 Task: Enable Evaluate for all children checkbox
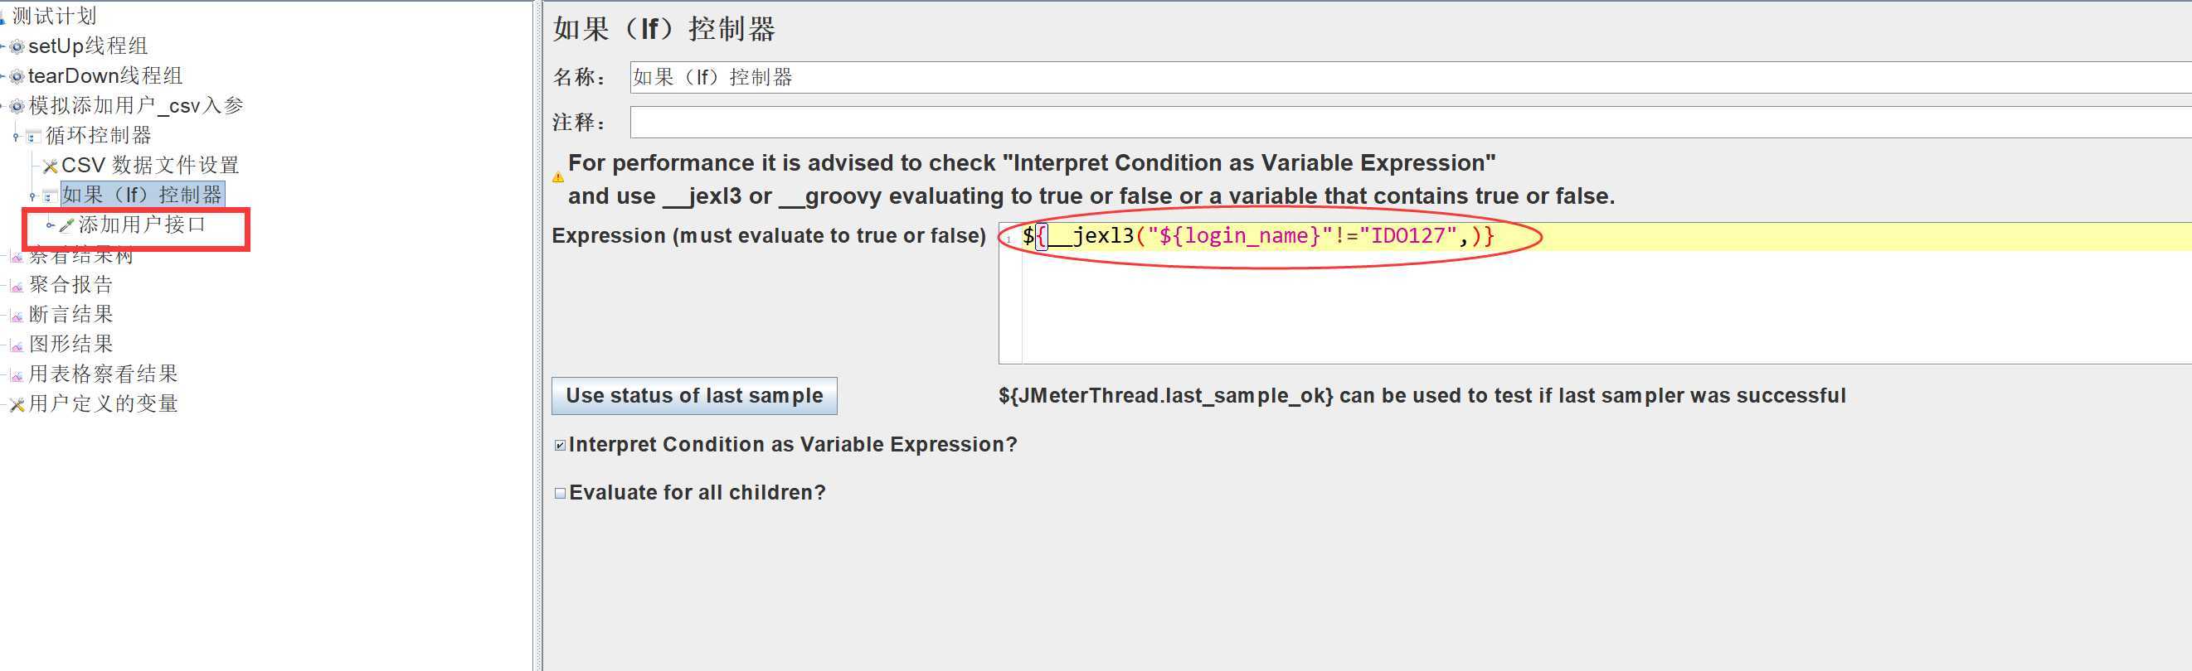pos(560,493)
